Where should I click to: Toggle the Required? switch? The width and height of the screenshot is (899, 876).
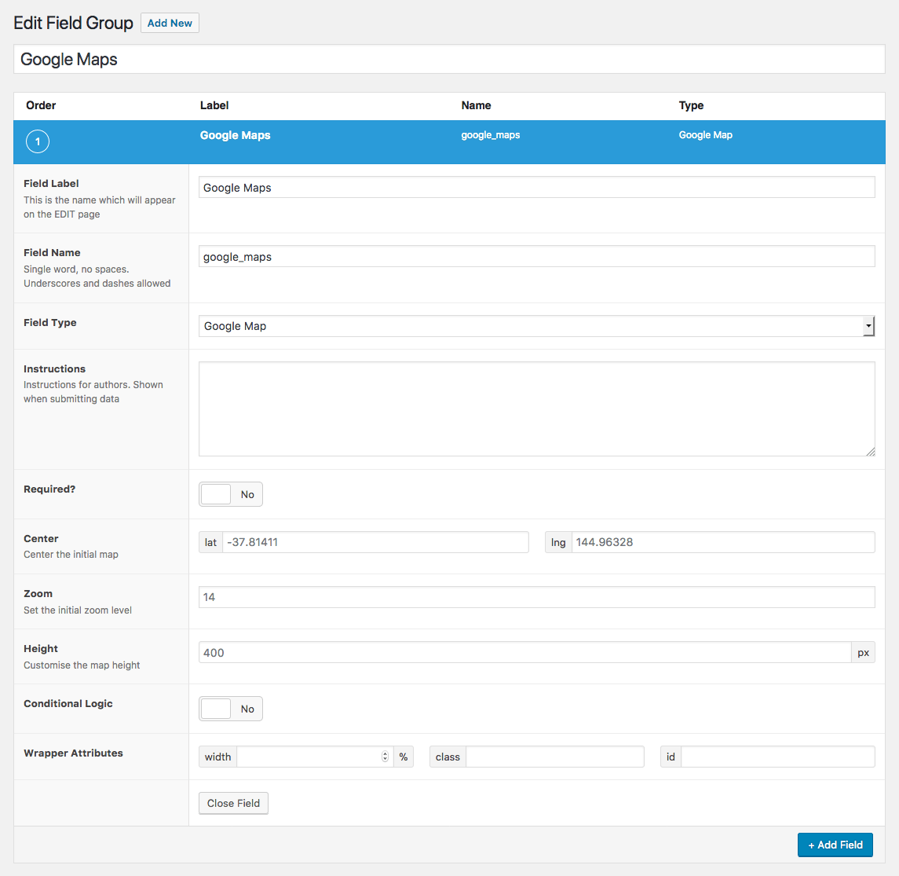(231, 494)
